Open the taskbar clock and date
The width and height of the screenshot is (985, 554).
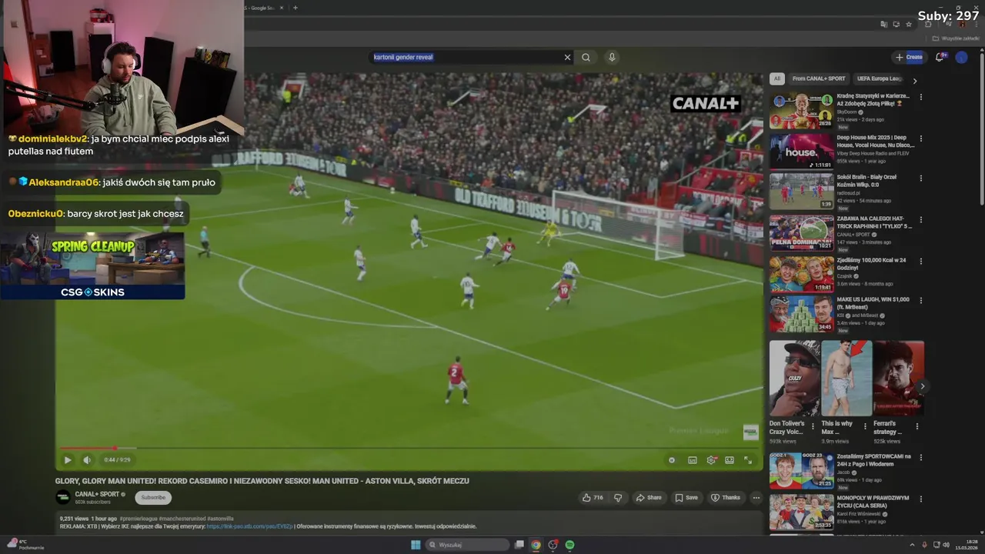[x=966, y=545]
